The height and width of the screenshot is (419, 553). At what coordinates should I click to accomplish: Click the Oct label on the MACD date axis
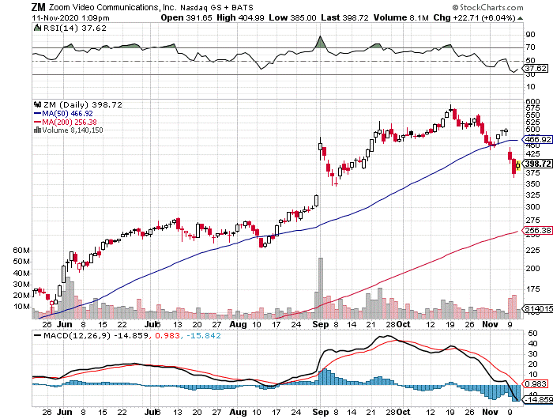click(x=402, y=412)
